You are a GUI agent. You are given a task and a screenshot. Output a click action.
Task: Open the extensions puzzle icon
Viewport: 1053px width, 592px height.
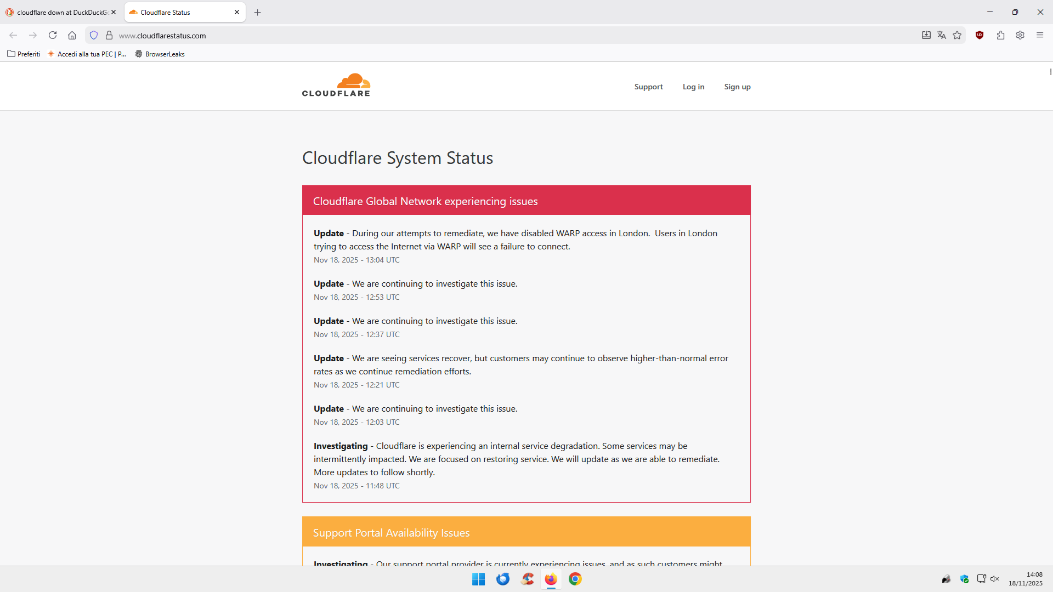[1000, 35]
